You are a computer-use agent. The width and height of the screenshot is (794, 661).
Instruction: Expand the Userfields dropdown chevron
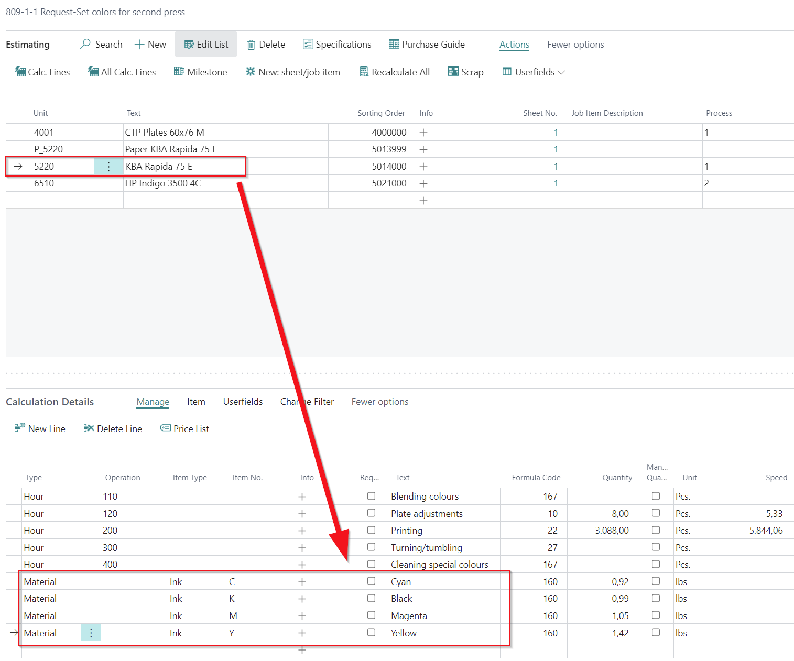pyautogui.click(x=561, y=72)
